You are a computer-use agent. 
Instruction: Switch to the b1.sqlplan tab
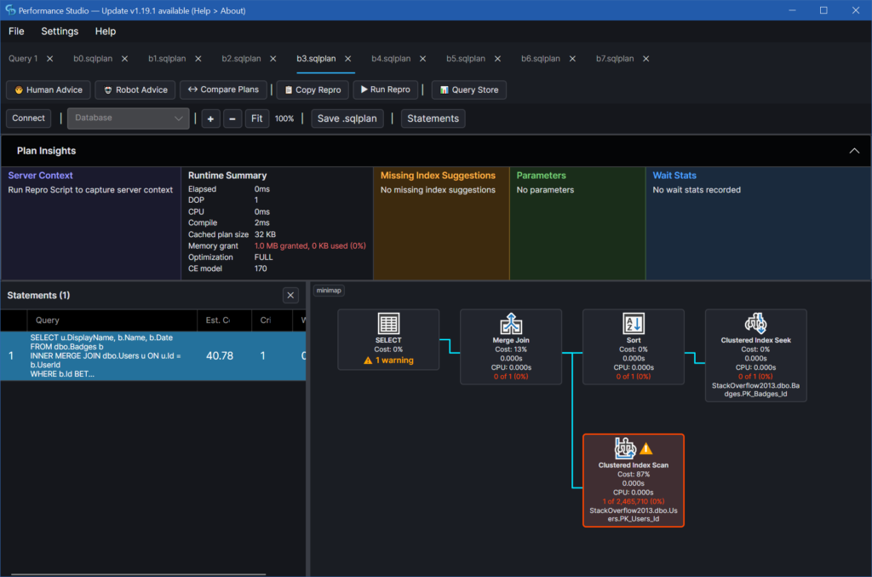tap(167, 59)
